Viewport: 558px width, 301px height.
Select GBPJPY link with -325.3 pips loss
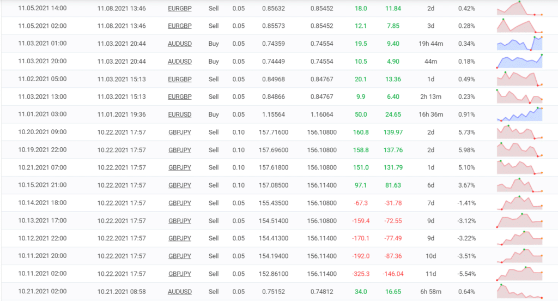pos(179,274)
